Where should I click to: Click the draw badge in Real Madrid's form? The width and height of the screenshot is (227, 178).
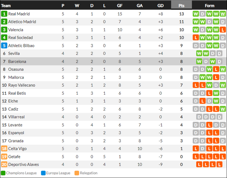(202, 14)
